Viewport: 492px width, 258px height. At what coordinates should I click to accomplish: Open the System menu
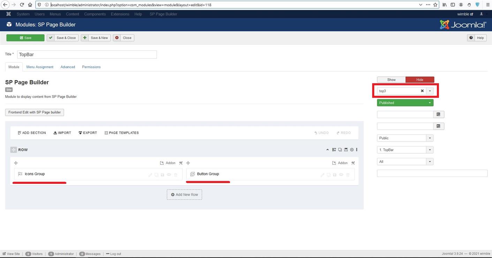[23, 14]
